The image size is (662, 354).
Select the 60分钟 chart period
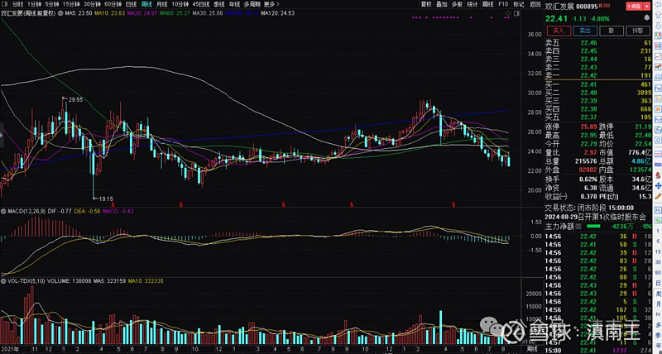click(113, 4)
